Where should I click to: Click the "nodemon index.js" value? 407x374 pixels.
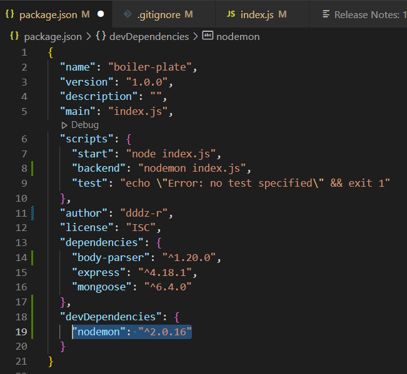192,169
